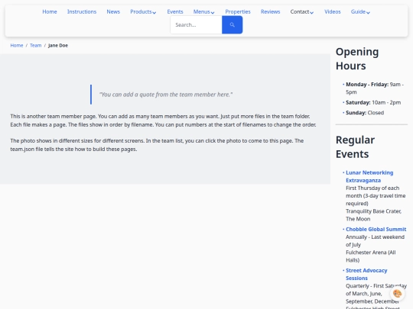Image resolution: width=413 pixels, height=309 pixels.
Task: Click the team member quote text
Action: 166,95
